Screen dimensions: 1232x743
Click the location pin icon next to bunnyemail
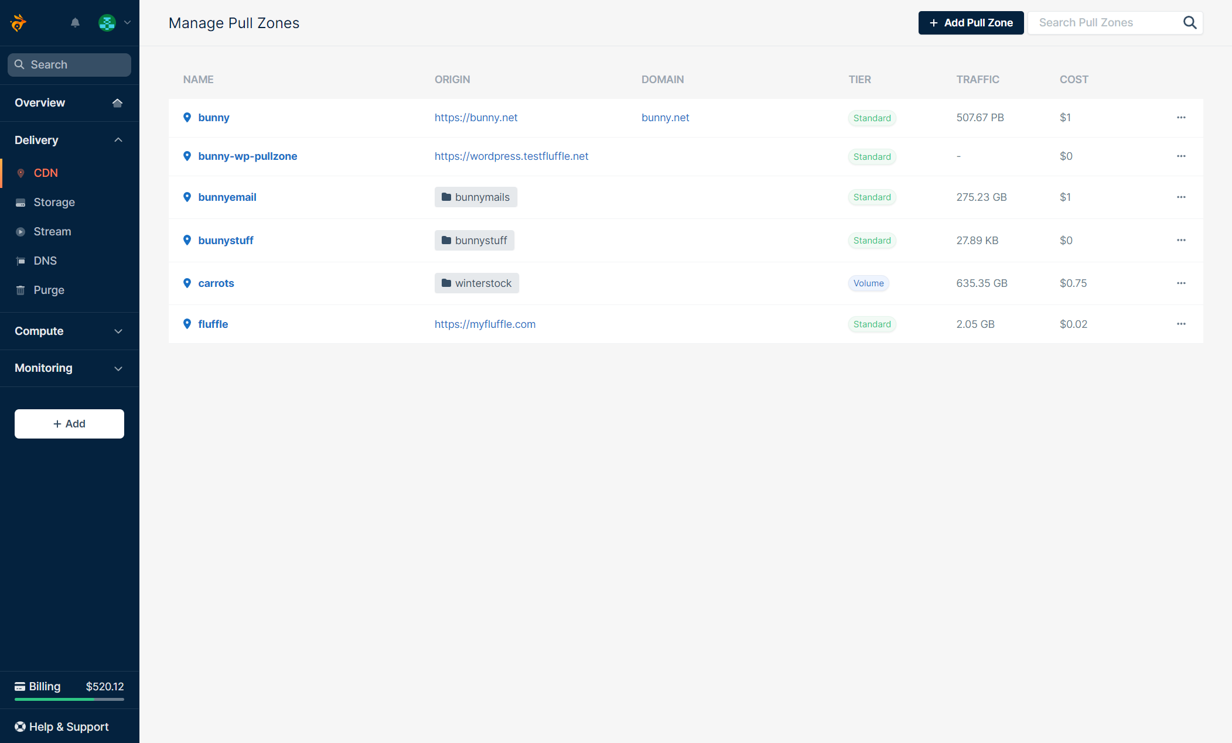(187, 197)
